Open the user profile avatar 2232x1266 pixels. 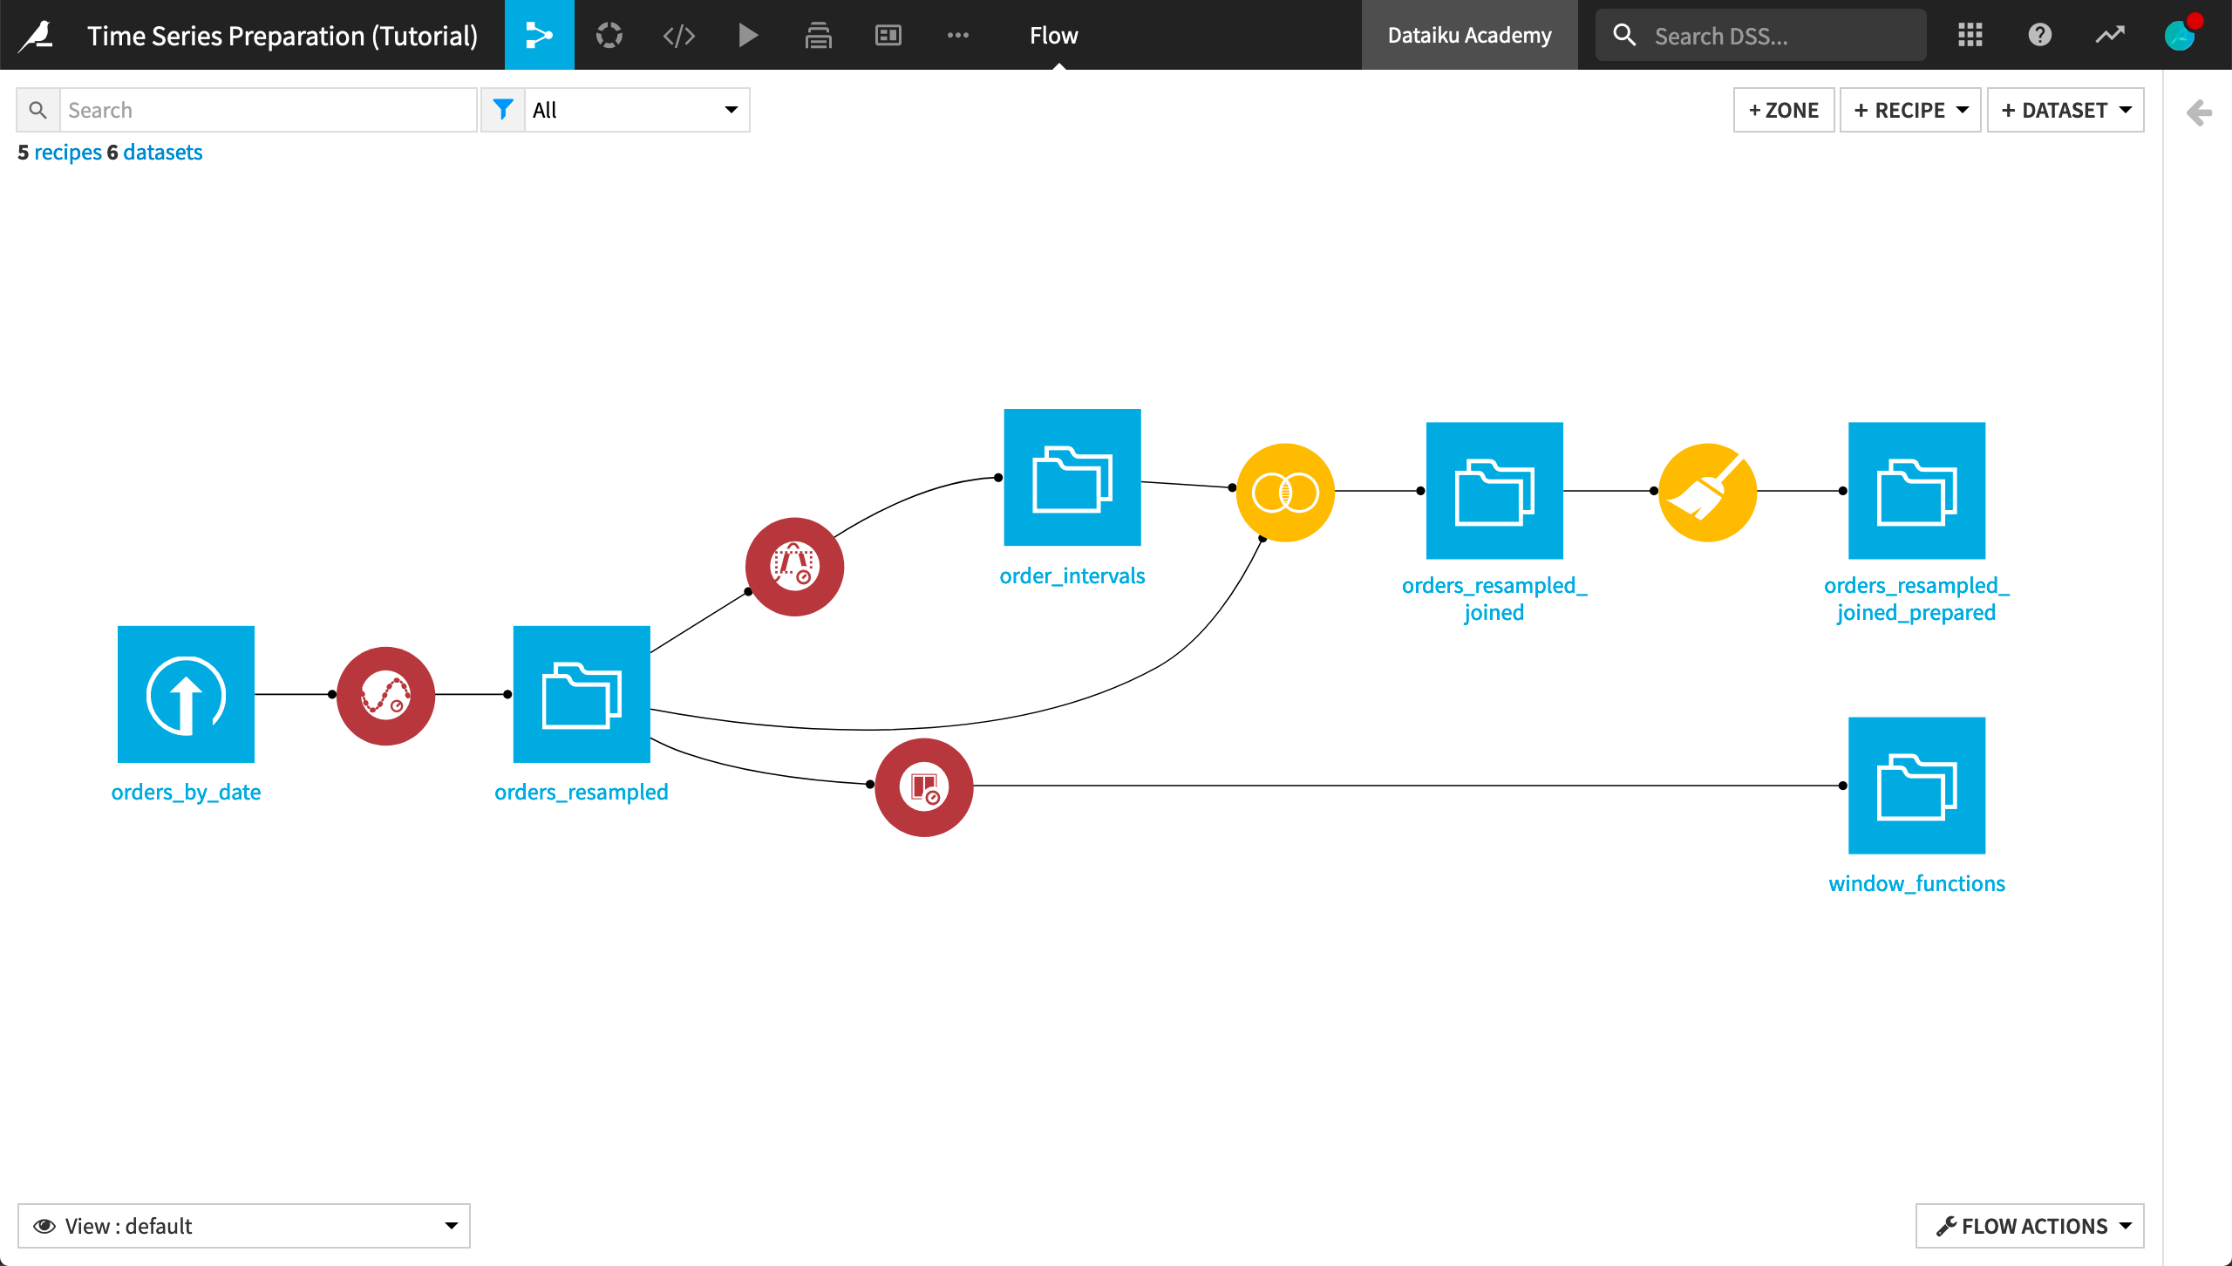click(x=2181, y=35)
